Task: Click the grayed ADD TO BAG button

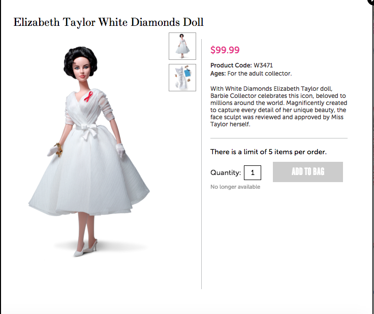Action: click(x=308, y=172)
